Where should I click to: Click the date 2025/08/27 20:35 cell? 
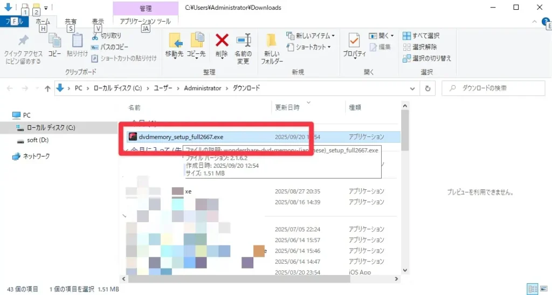tap(298, 191)
